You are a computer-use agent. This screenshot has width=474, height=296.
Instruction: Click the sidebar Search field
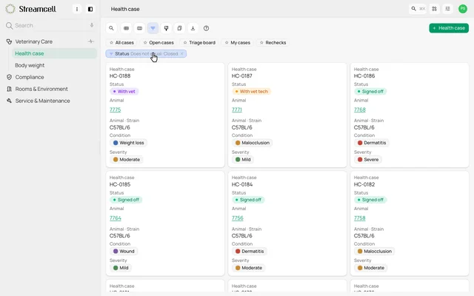(x=50, y=25)
